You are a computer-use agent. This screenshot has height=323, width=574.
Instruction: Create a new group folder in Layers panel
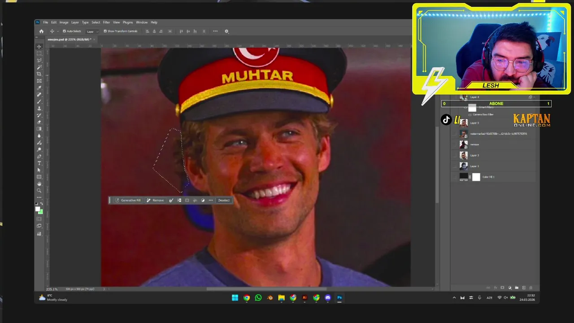pos(517,288)
